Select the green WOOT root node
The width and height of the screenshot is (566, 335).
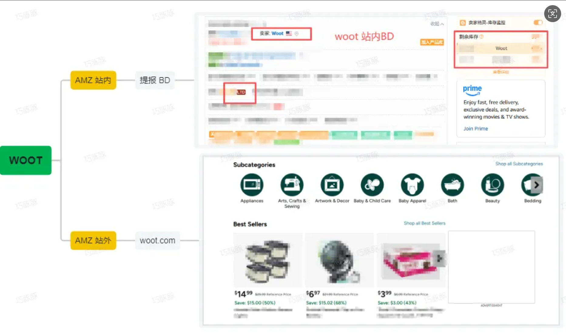pyautogui.click(x=26, y=160)
